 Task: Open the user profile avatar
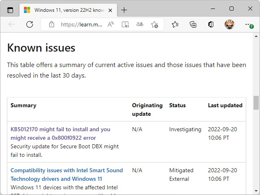coord(229,24)
